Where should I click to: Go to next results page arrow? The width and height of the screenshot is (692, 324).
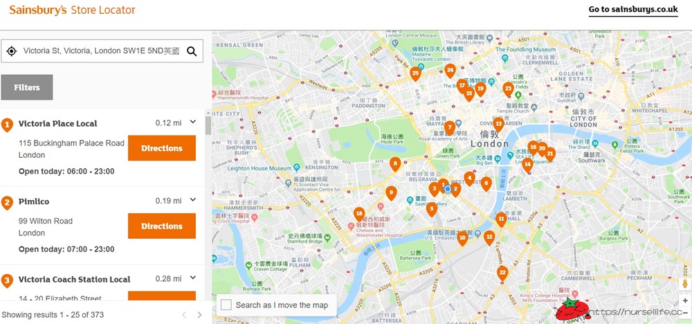click(x=199, y=315)
